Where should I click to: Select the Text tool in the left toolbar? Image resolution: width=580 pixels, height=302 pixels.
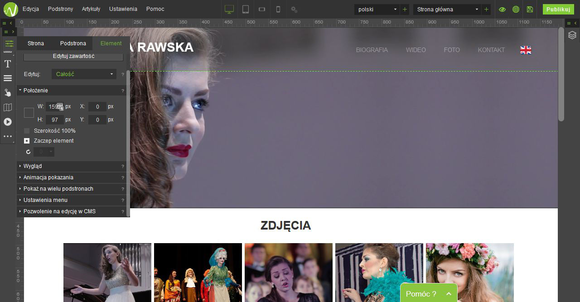(7, 64)
